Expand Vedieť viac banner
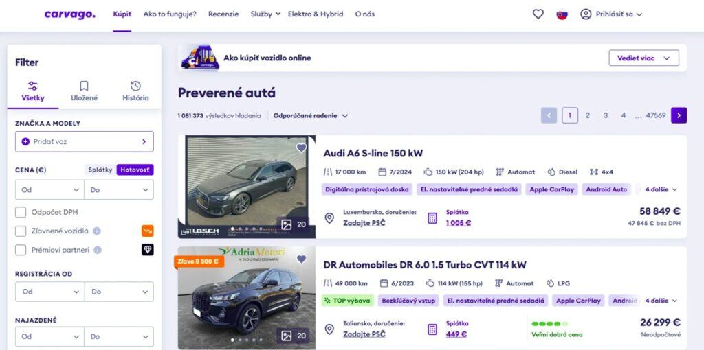Viewport: 704px width, 350px height. pos(643,58)
